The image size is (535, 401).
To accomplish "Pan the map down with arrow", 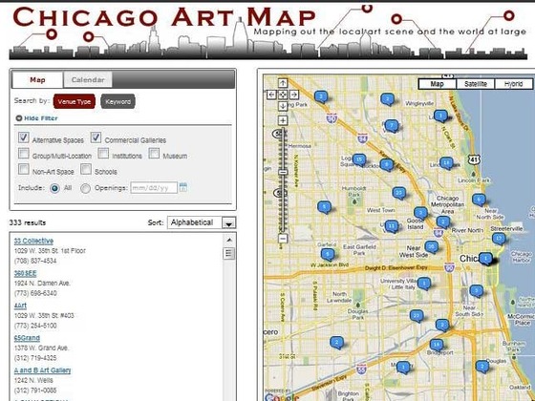I will (283, 106).
